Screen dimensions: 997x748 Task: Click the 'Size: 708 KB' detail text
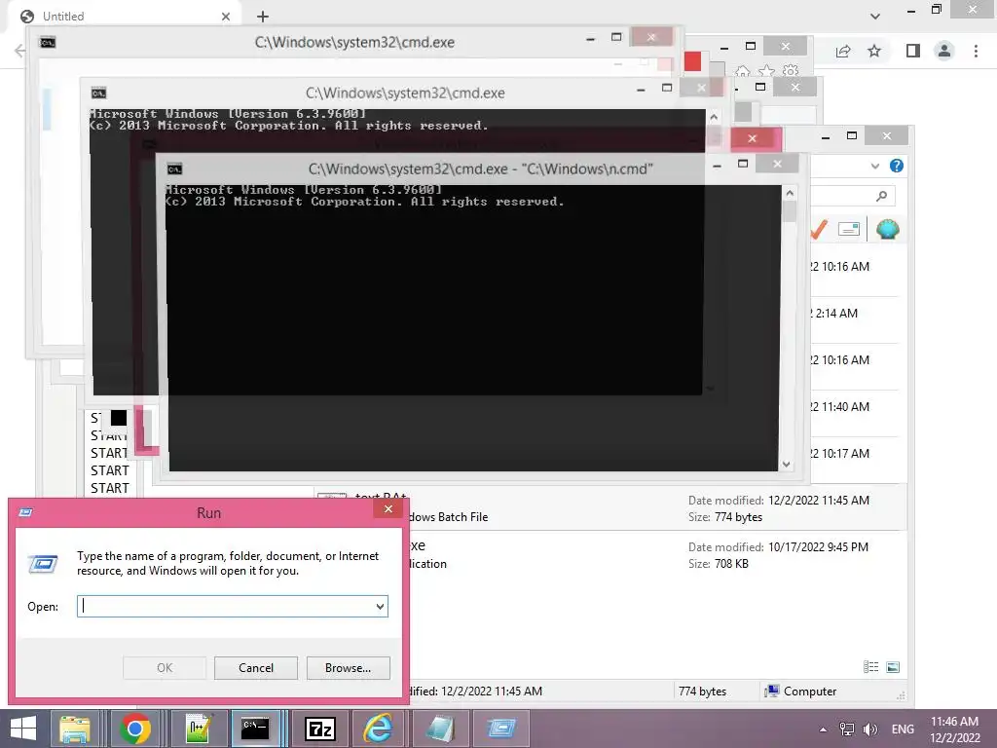(718, 564)
